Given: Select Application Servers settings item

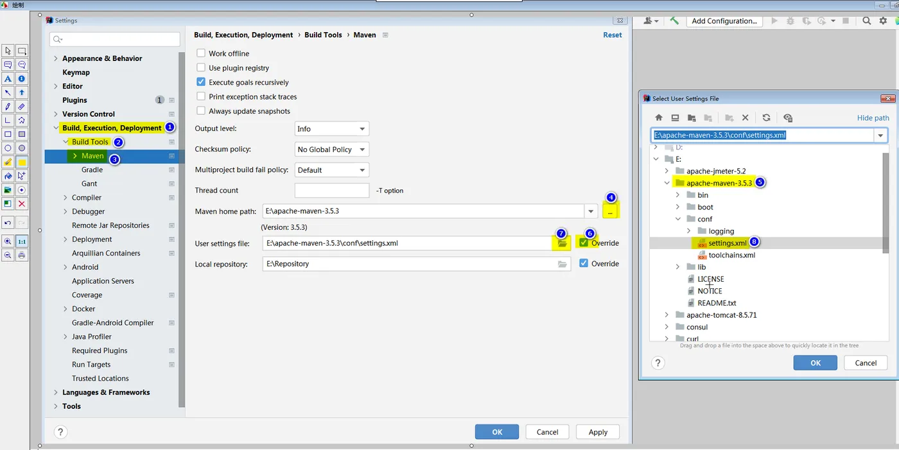Looking at the screenshot, I should (103, 281).
